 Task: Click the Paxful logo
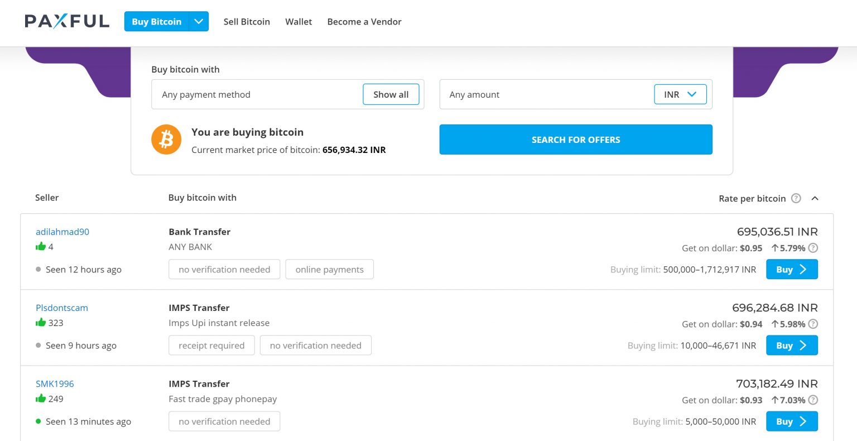click(67, 21)
